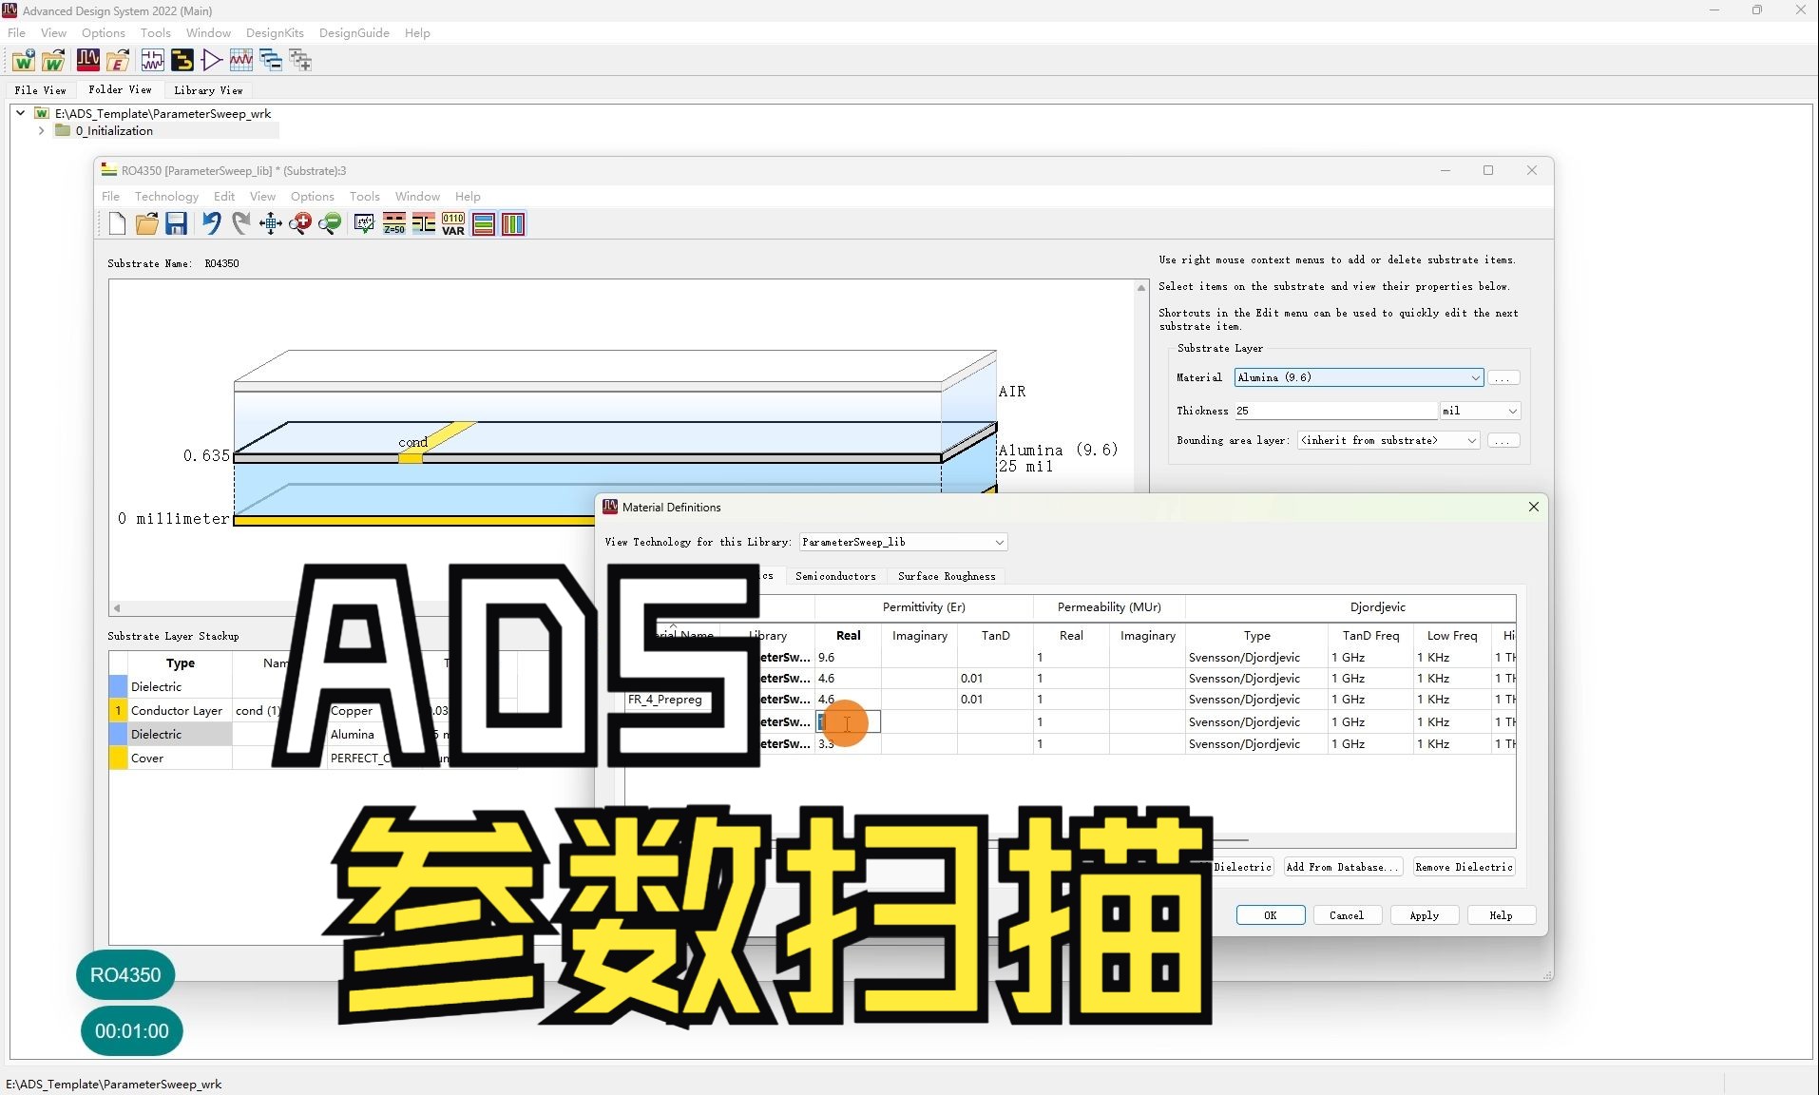Open the New Data Display Window icon
This screenshot has width=1819, height=1095.
241,61
